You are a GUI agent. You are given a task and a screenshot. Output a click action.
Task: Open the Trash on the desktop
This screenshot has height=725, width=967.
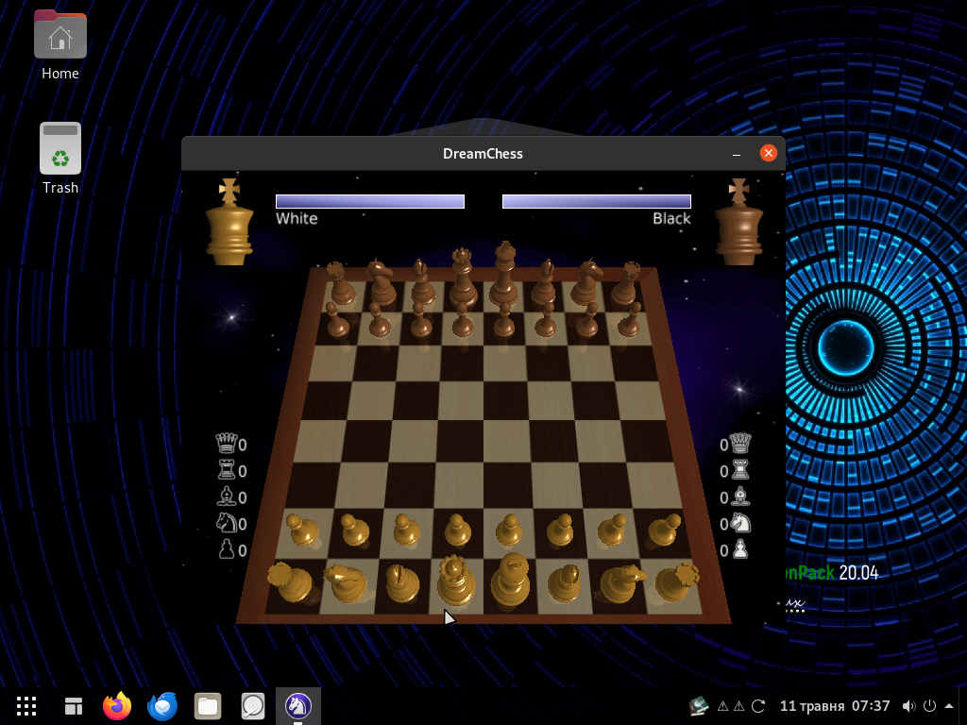tap(60, 159)
